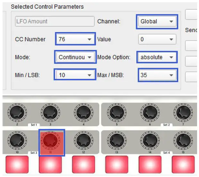Viewport: 199px width, 177px height.
Task: Click the Set 1 label
Action: point(34,125)
